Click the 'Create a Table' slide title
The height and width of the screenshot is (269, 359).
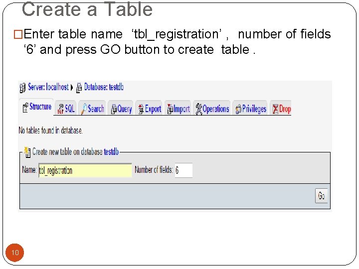point(87,9)
